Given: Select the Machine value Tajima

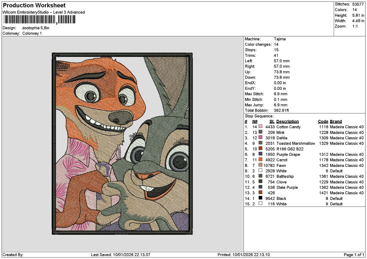Looking at the screenshot, I should [280, 39].
